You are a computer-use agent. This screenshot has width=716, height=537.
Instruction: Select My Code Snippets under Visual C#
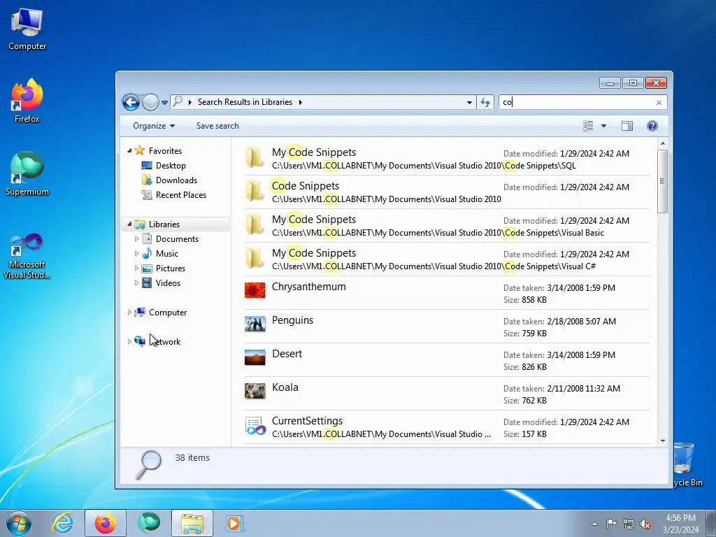(x=447, y=259)
